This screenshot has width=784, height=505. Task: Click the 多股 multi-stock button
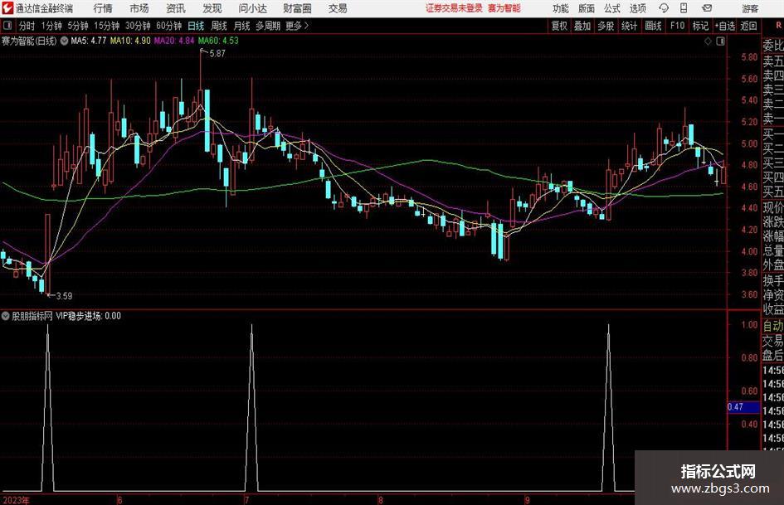(x=606, y=26)
